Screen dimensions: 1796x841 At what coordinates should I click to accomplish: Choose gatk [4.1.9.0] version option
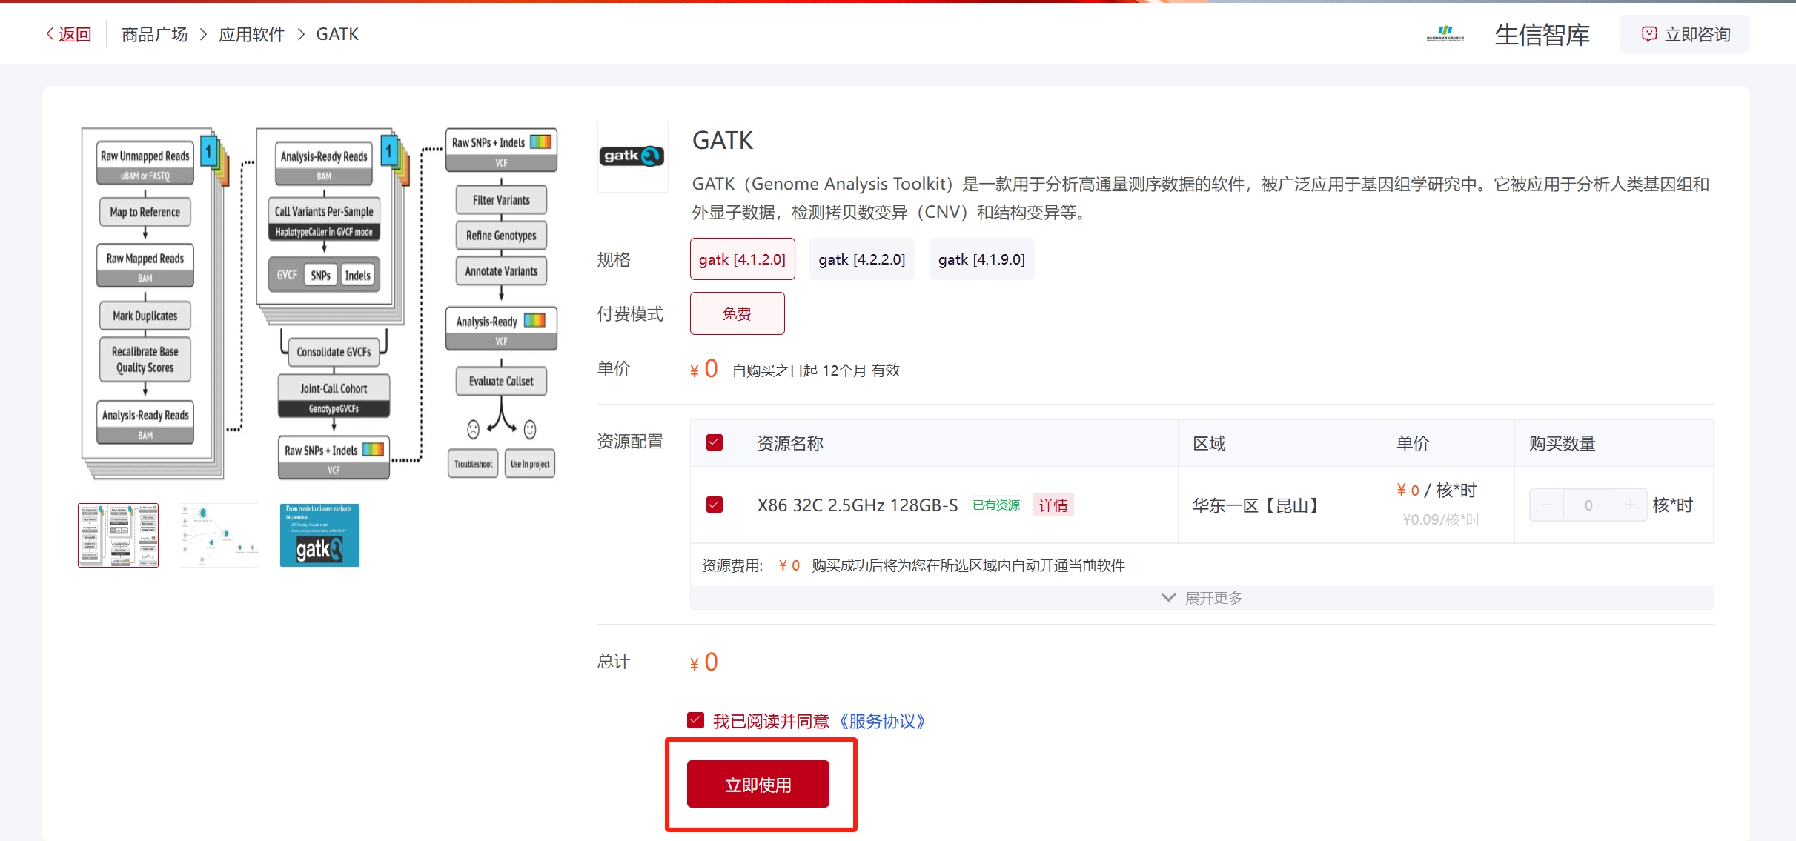(981, 259)
